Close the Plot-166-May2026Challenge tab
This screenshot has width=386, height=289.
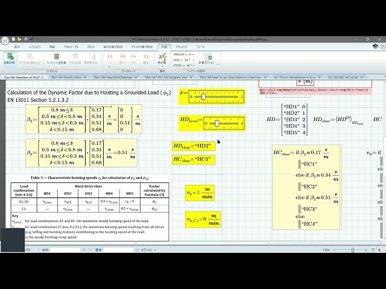[137, 77]
